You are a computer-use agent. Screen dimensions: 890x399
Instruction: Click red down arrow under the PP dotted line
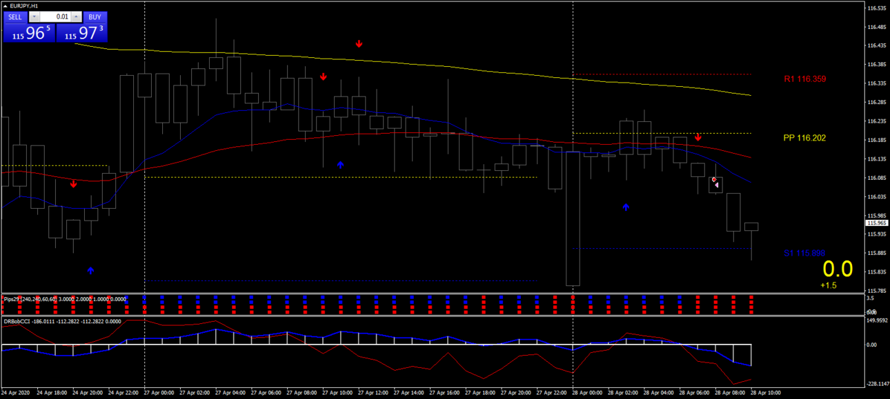tap(698, 137)
